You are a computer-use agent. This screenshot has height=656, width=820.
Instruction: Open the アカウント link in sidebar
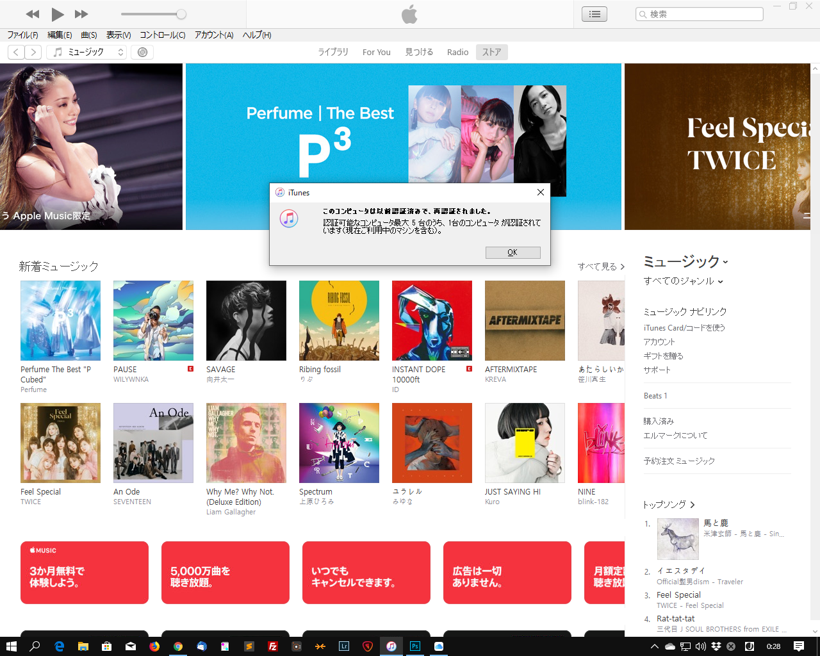[659, 342]
